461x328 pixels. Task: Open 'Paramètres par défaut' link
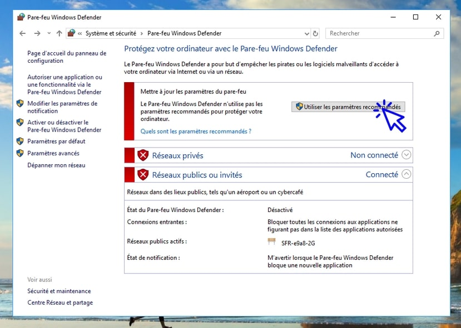click(x=56, y=142)
